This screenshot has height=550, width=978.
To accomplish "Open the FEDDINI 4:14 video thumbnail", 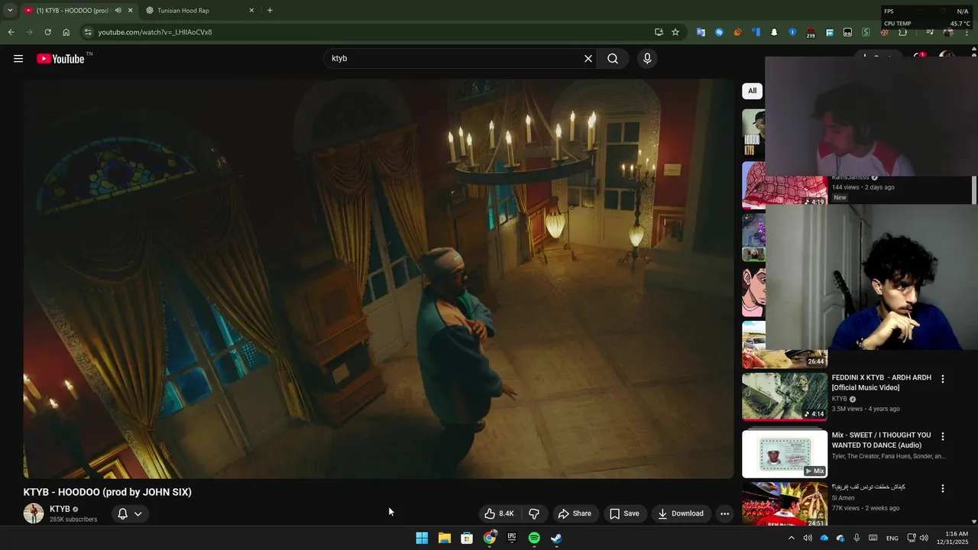I will pyautogui.click(x=785, y=396).
